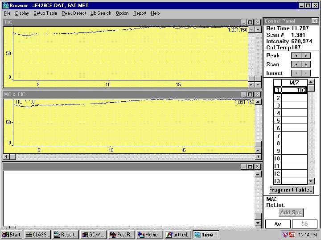Step to next peak in Control Panel
Image resolution: width=321 pixels, height=240 pixels.
(306, 56)
